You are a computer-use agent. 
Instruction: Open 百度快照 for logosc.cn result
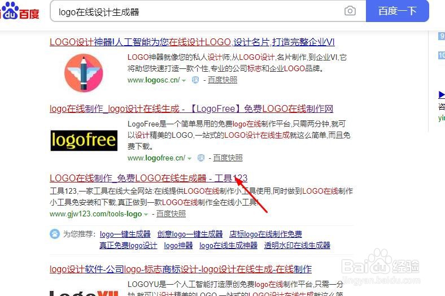(x=223, y=80)
